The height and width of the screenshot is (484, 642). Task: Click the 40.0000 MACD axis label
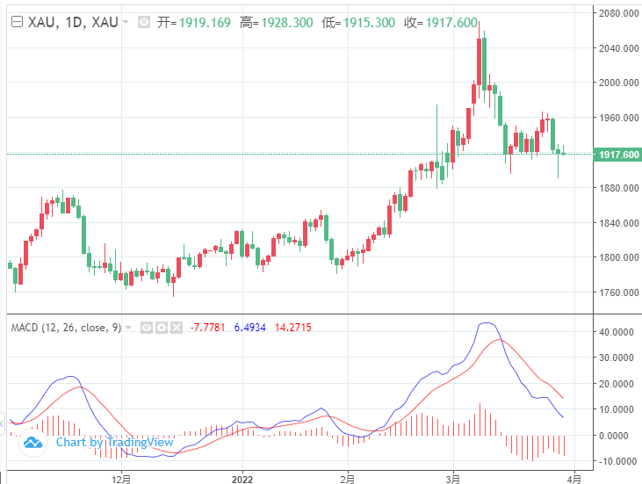pyautogui.click(x=617, y=332)
